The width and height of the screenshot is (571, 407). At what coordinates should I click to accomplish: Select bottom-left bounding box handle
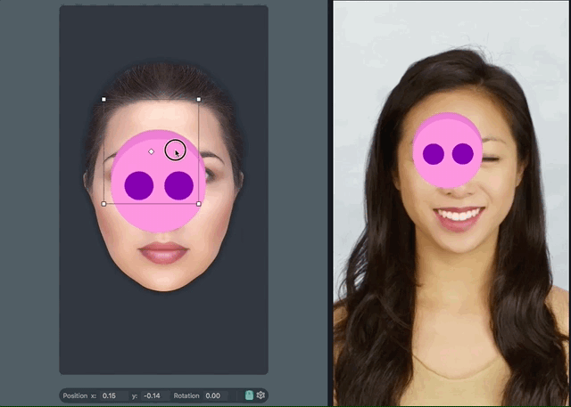[104, 204]
